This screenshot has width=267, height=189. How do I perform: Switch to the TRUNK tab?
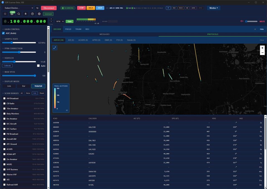pos(78,29)
